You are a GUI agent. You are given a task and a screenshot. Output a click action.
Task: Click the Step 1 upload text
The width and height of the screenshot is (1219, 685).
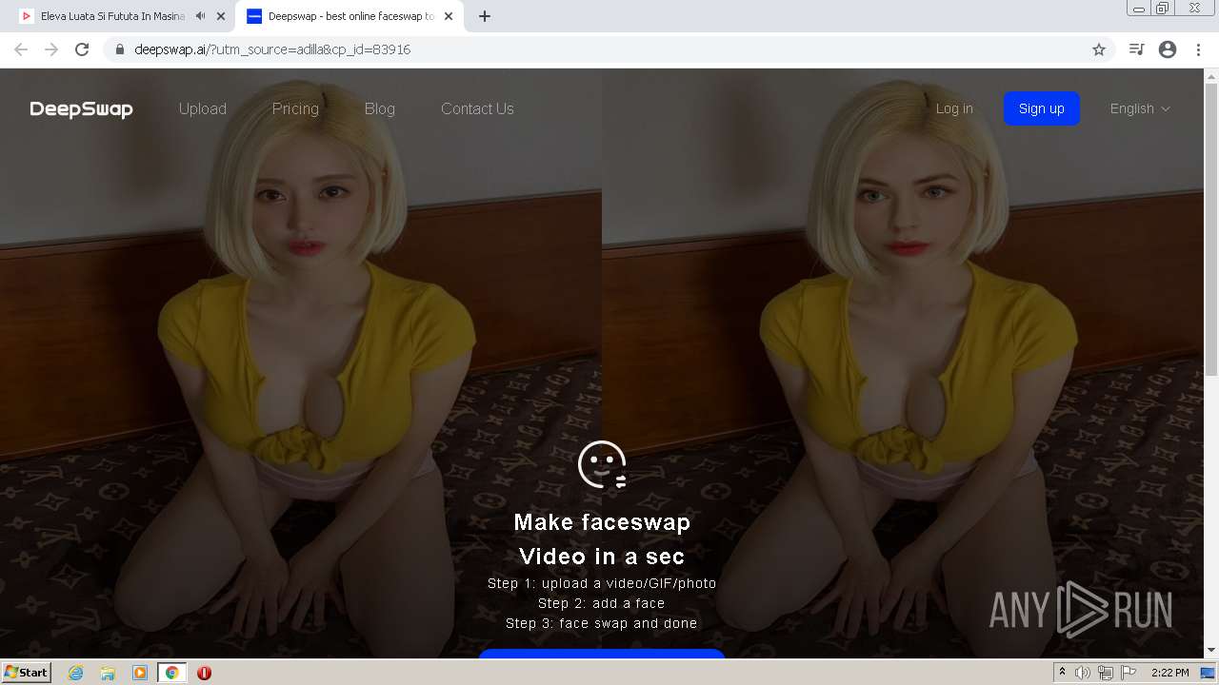602,583
